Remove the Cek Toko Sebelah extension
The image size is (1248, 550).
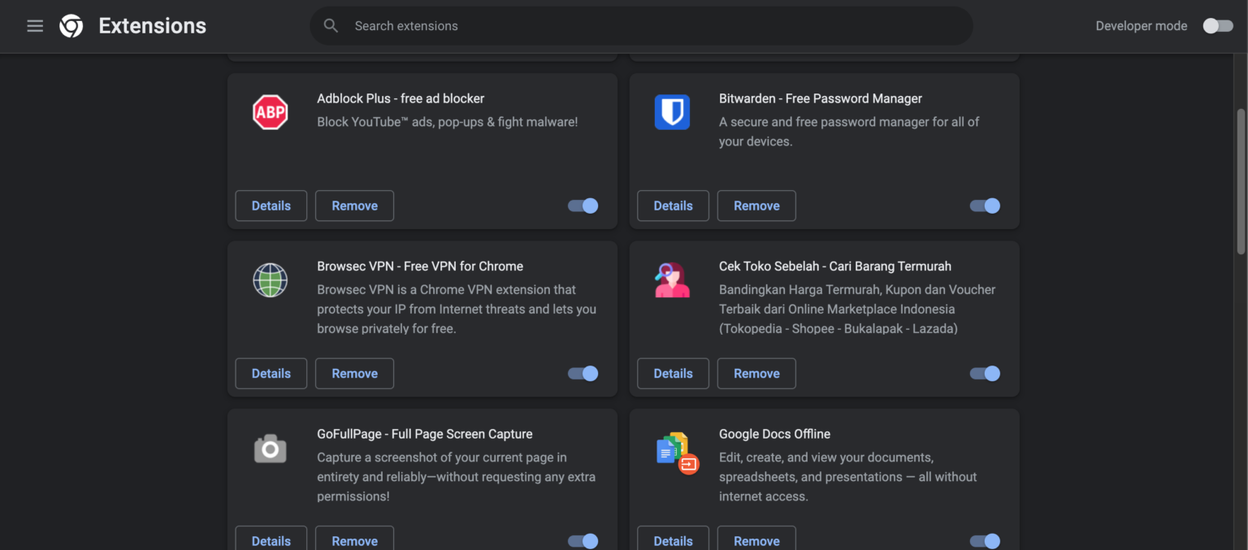coord(756,374)
